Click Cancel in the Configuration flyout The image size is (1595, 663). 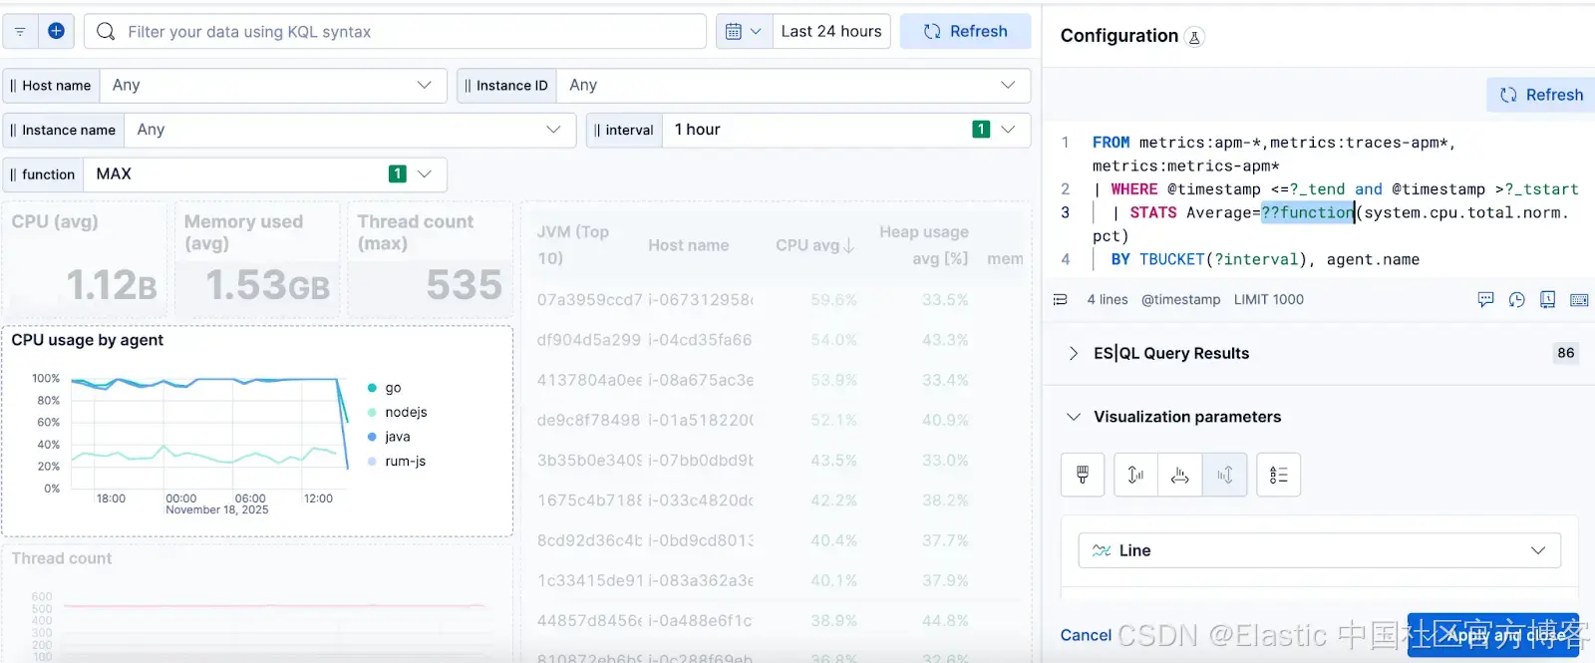[x=1086, y=635]
